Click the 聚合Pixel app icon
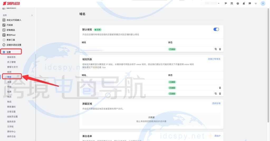Image resolution: width=270 pixels, height=141 pixels. point(4,35)
